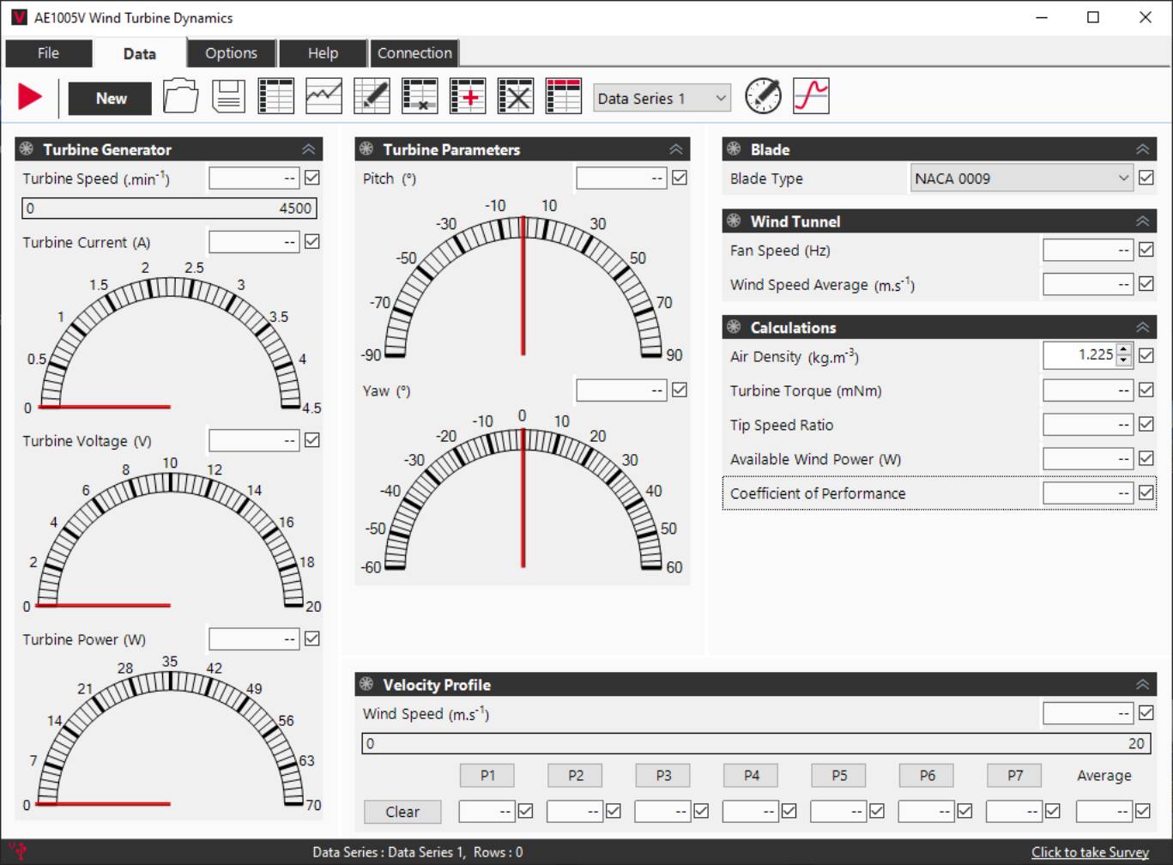Open the Blade Type dropdown showing NACA 0009

click(1021, 178)
